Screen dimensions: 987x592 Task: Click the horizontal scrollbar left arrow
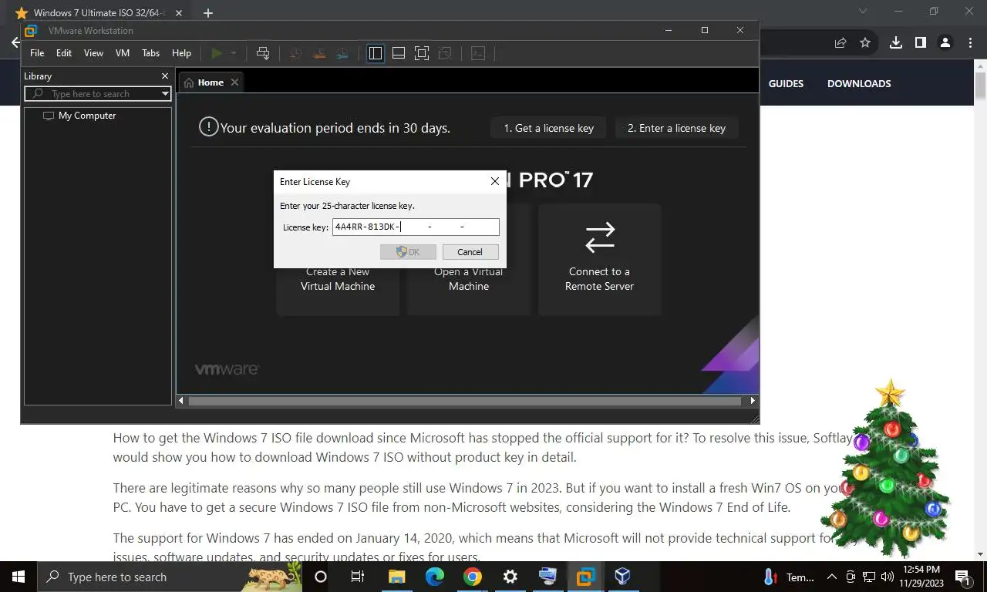click(181, 401)
